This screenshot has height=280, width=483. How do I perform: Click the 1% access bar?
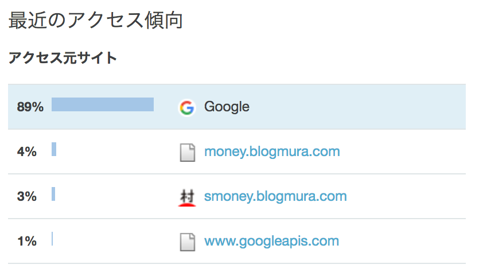pyautogui.click(x=52, y=239)
